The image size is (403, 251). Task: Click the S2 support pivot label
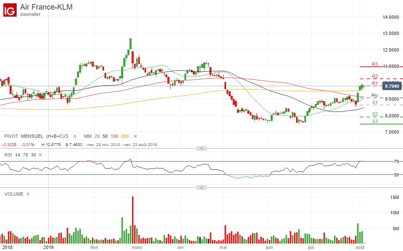375,114
